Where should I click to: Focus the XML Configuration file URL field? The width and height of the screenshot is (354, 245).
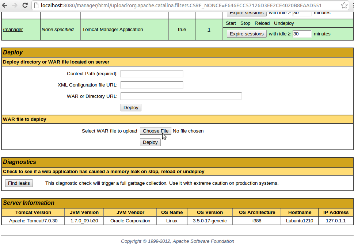point(152,85)
